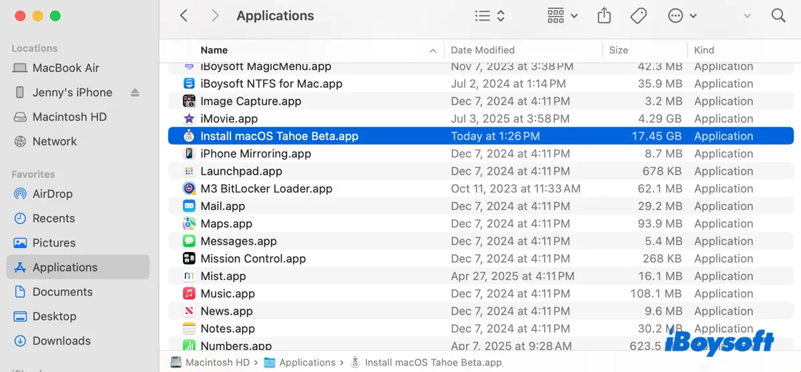
Task: Click the iMovie app icon
Action: coord(189,119)
